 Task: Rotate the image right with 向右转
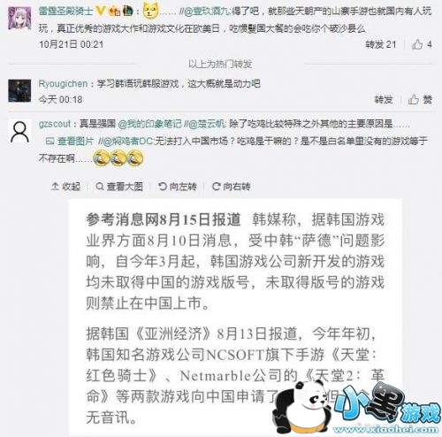232,187
